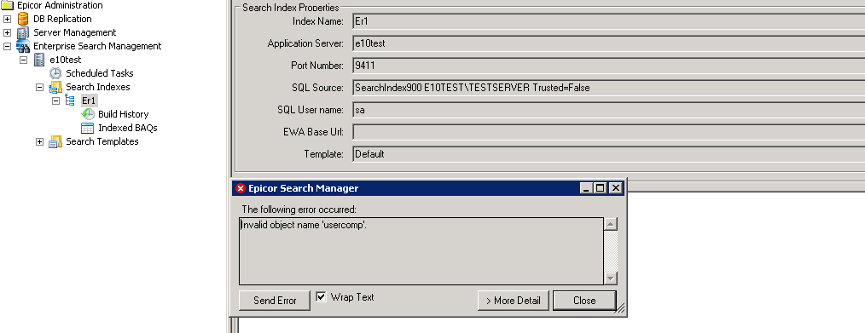This screenshot has width=865, height=333.
Task: Open More Detail for the error
Action: click(513, 301)
